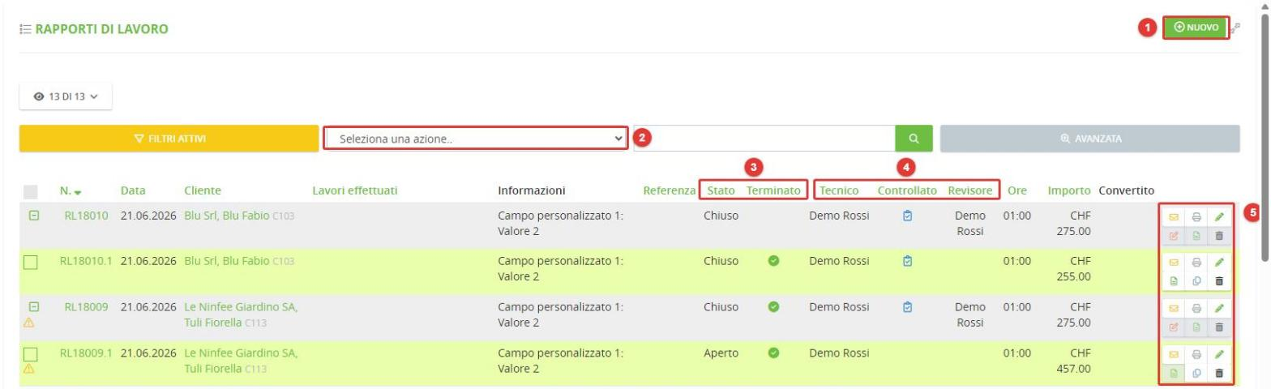Send report RL18010 by email icon

point(1172,217)
